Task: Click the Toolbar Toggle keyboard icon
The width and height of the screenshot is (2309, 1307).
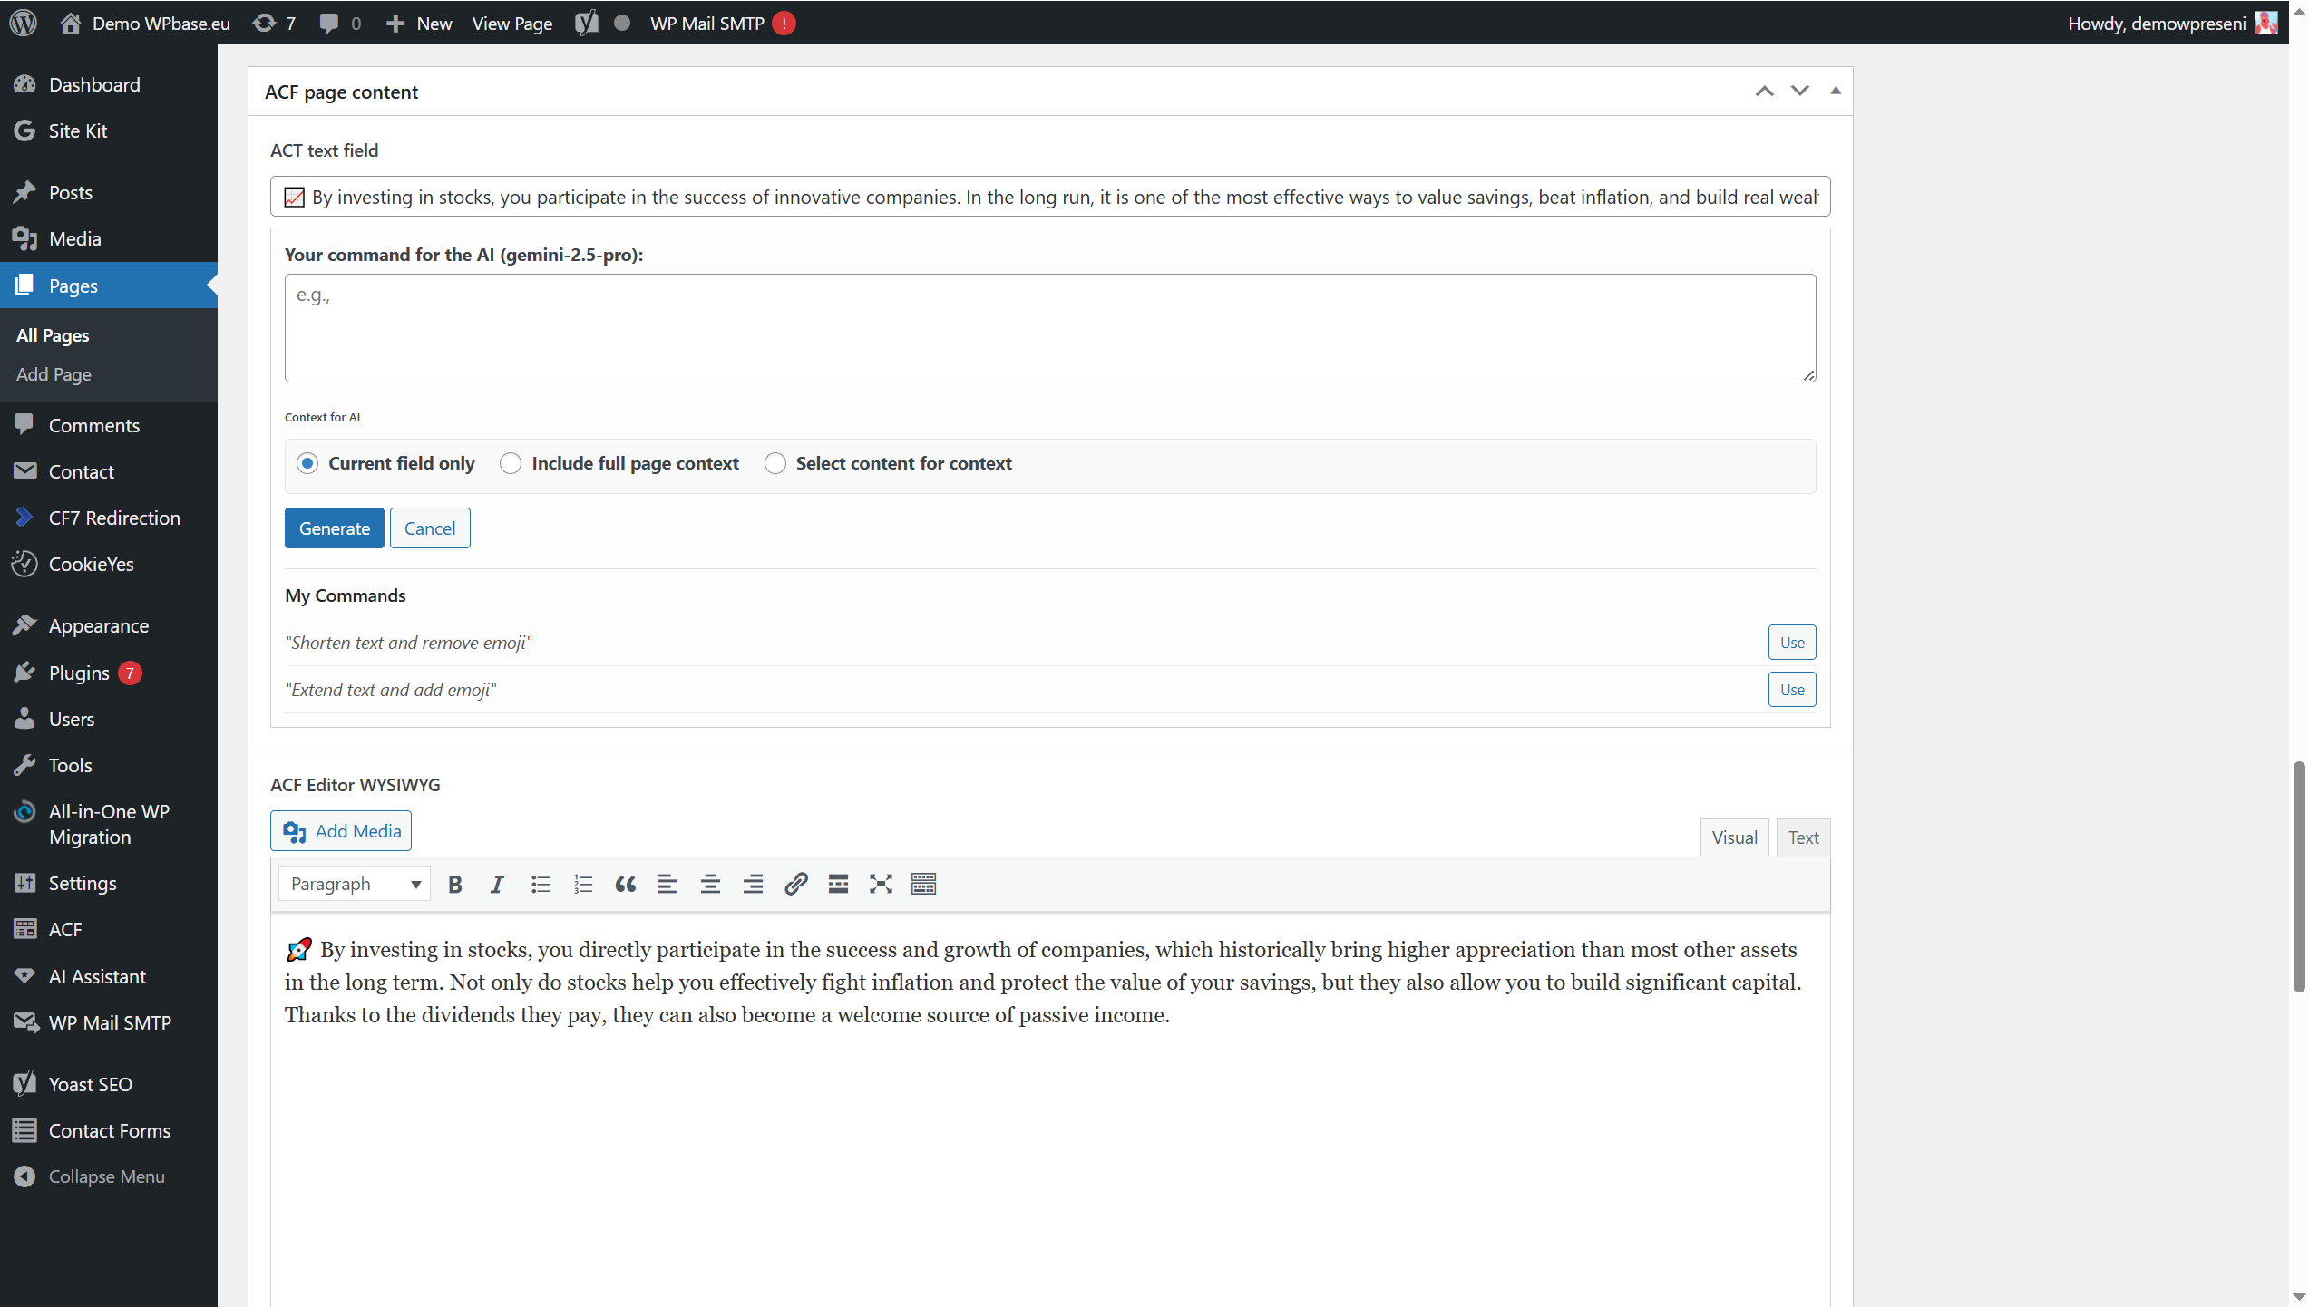Action: pyautogui.click(x=923, y=884)
